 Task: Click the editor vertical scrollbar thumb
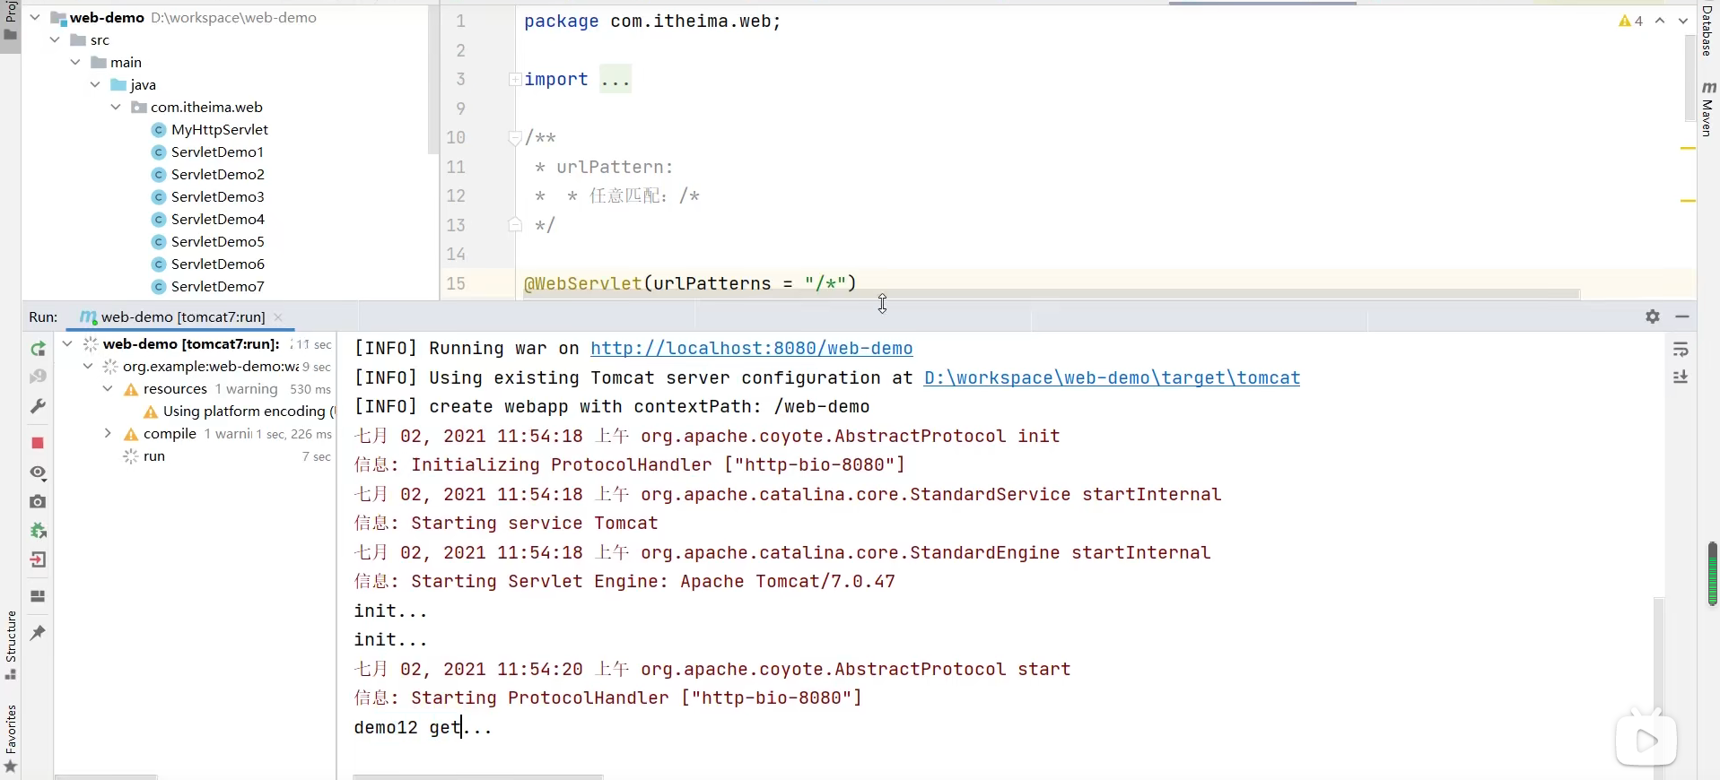tap(1689, 78)
